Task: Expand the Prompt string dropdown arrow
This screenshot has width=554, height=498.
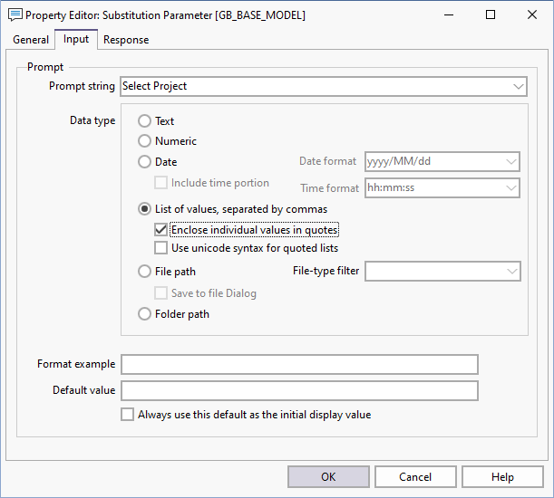Action: (519, 86)
